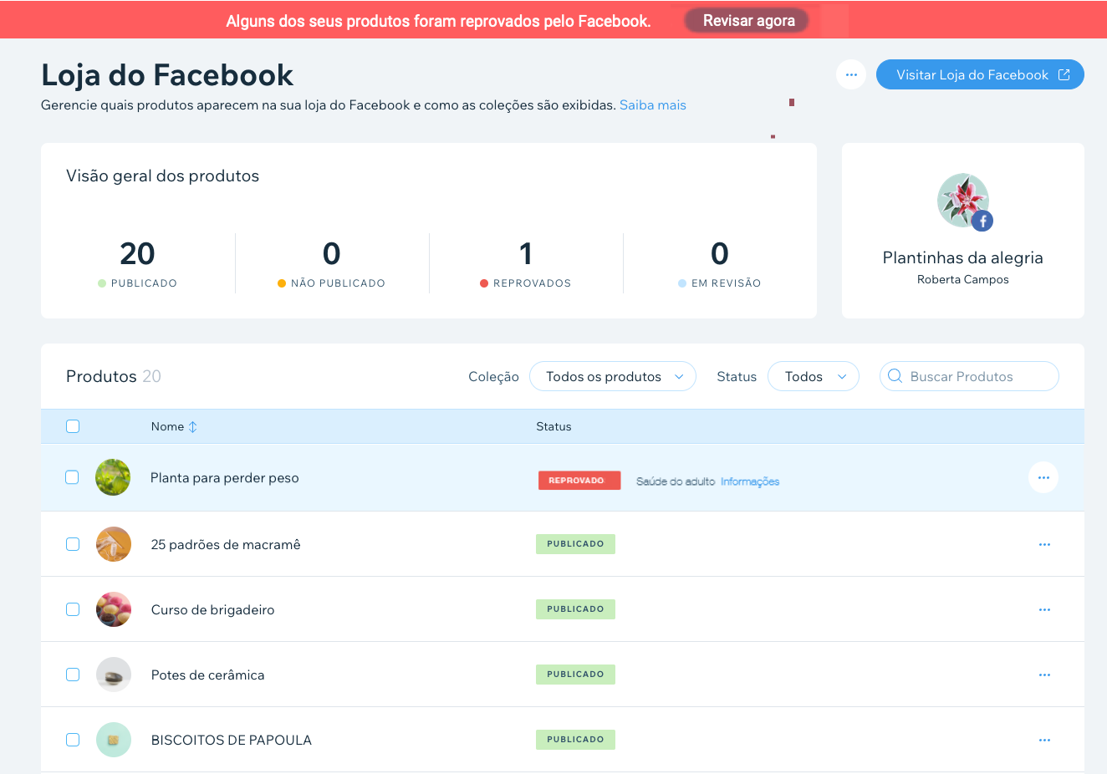Click product name Potes de cerâmica
The image size is (1107, 774).
207,675
